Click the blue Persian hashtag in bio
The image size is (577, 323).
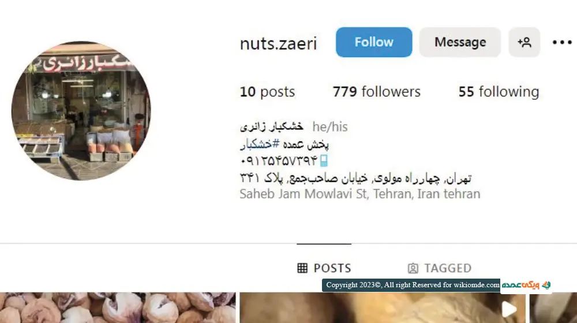(x=260, y=144)
